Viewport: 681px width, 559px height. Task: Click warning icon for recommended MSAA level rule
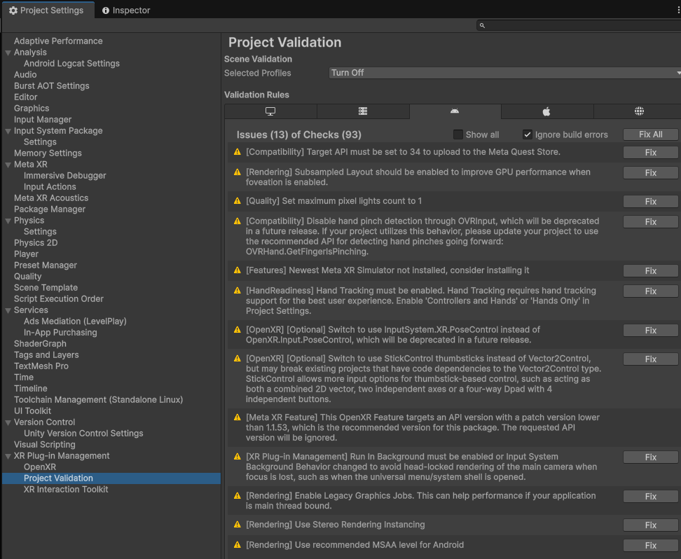pos(237,545)
